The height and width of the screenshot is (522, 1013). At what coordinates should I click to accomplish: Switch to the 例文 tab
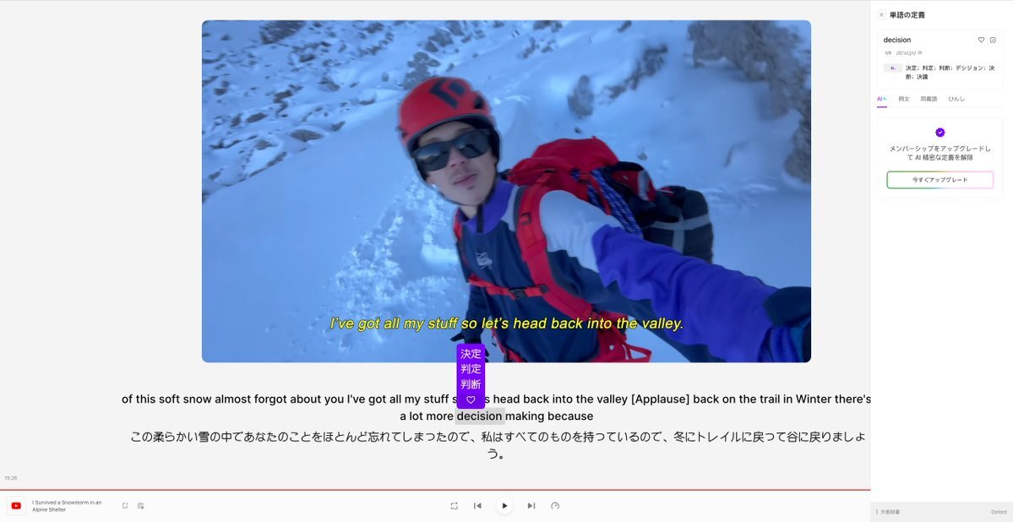point(904,99)
